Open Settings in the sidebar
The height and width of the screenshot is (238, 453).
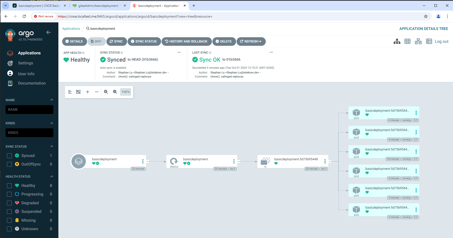(25, 63)
